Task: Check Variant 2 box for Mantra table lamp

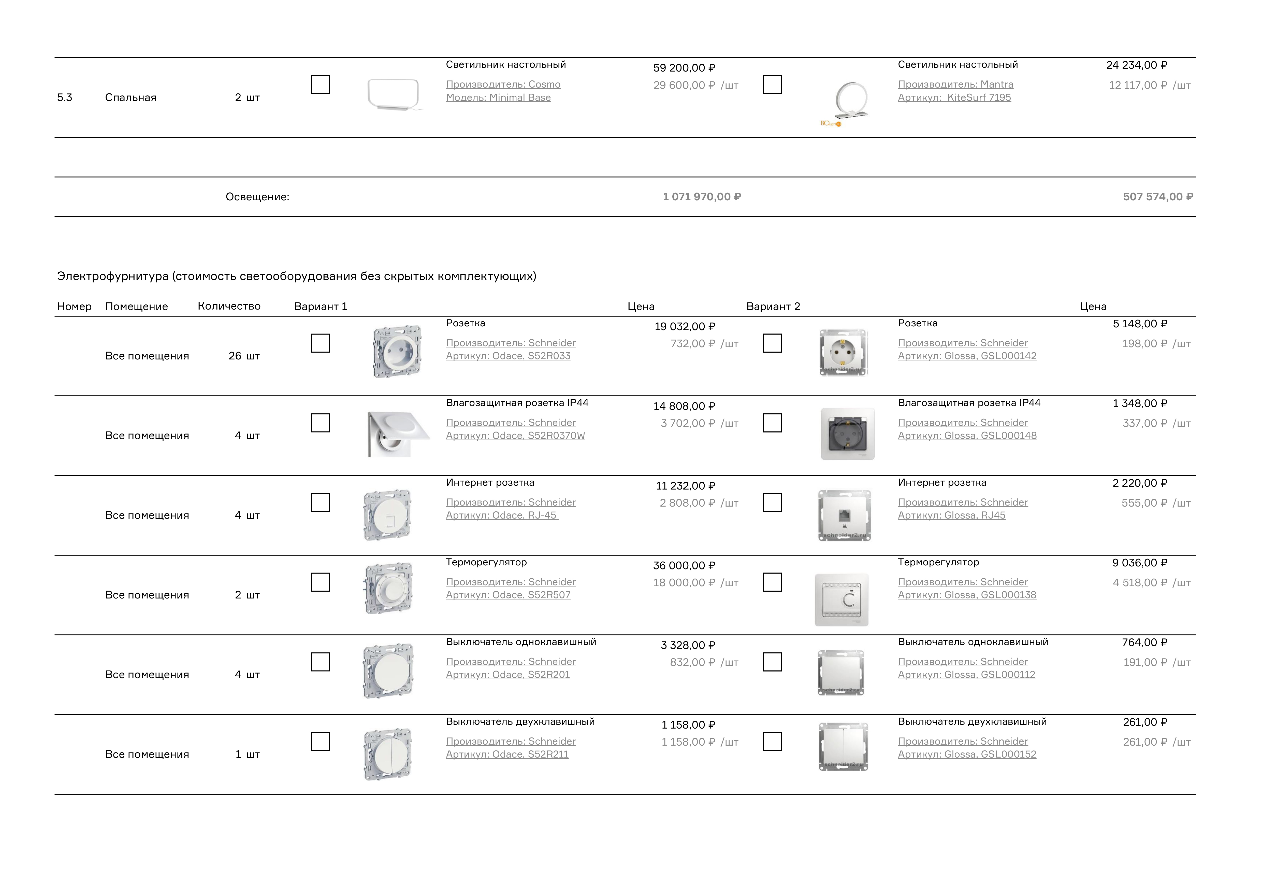Action: point(772,85)
